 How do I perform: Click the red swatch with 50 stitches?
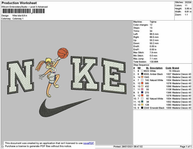pos(142,95)
